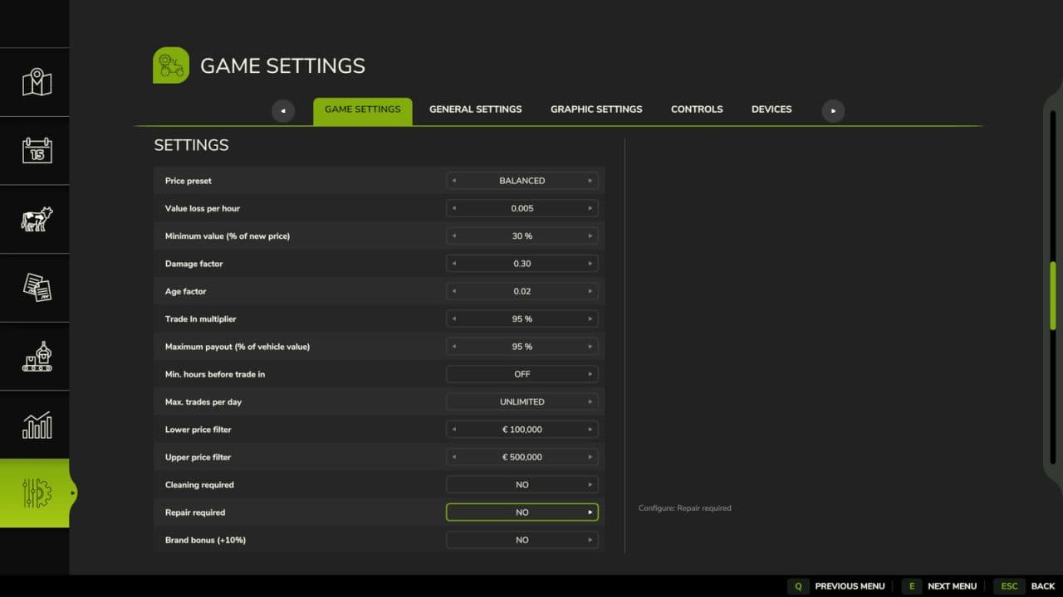This screenshot has width=1063, height=597.
Task: Switch to the General Settings tab
Action: click(x=475, y=109)
